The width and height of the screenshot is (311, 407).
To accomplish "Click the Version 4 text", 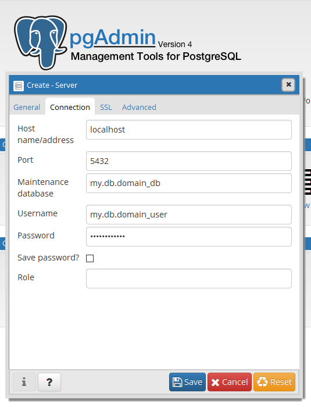I will click(x=175, y=44).
